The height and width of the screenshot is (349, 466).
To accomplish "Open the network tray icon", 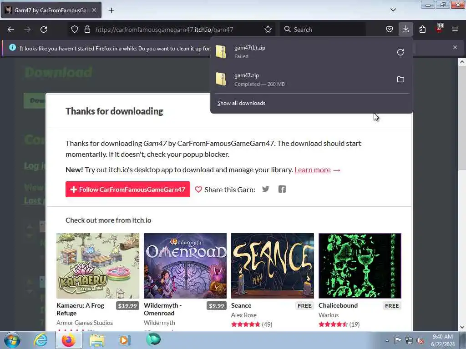I will click(x=409, y=341).
